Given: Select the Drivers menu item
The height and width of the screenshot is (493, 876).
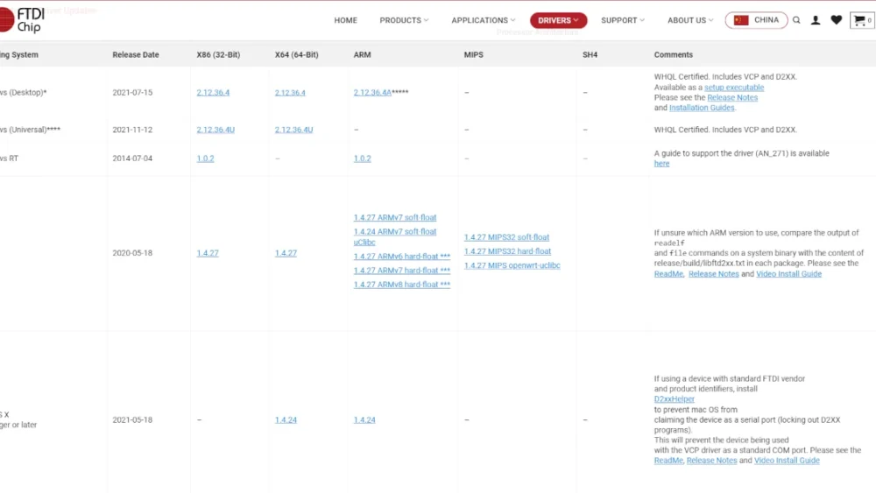Looking at the screenshot, I should [558, 20].
